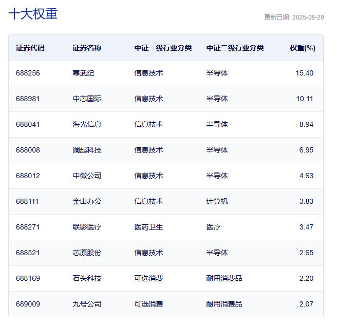Image resolution: width=337 pixels, height=326 pixels.
Task: Click 半导体 in the 海光信息 row
Action: click(217, 124)
